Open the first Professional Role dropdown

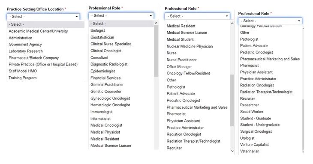pos(121,15)
